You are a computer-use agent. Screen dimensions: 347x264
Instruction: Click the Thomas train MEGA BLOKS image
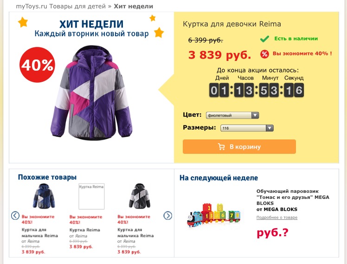[213, 216]
